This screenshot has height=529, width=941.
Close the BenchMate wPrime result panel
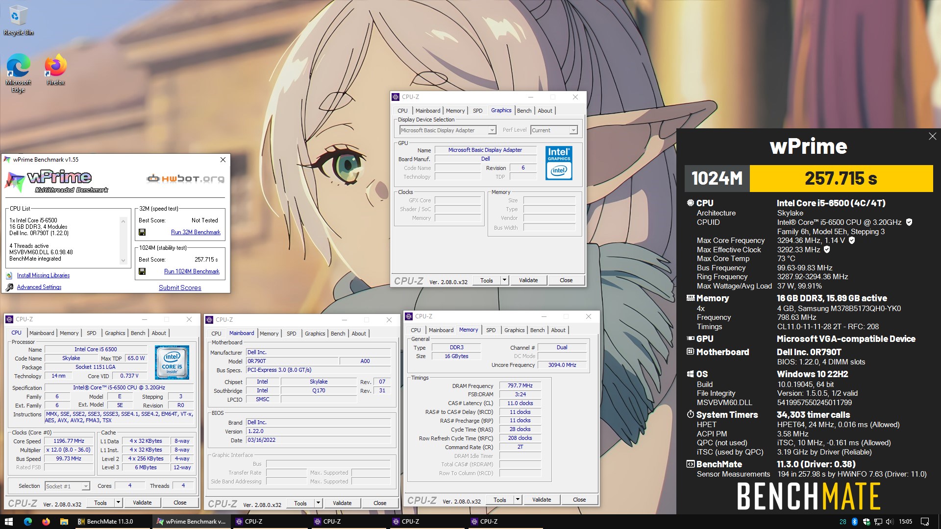pos(932,136)
